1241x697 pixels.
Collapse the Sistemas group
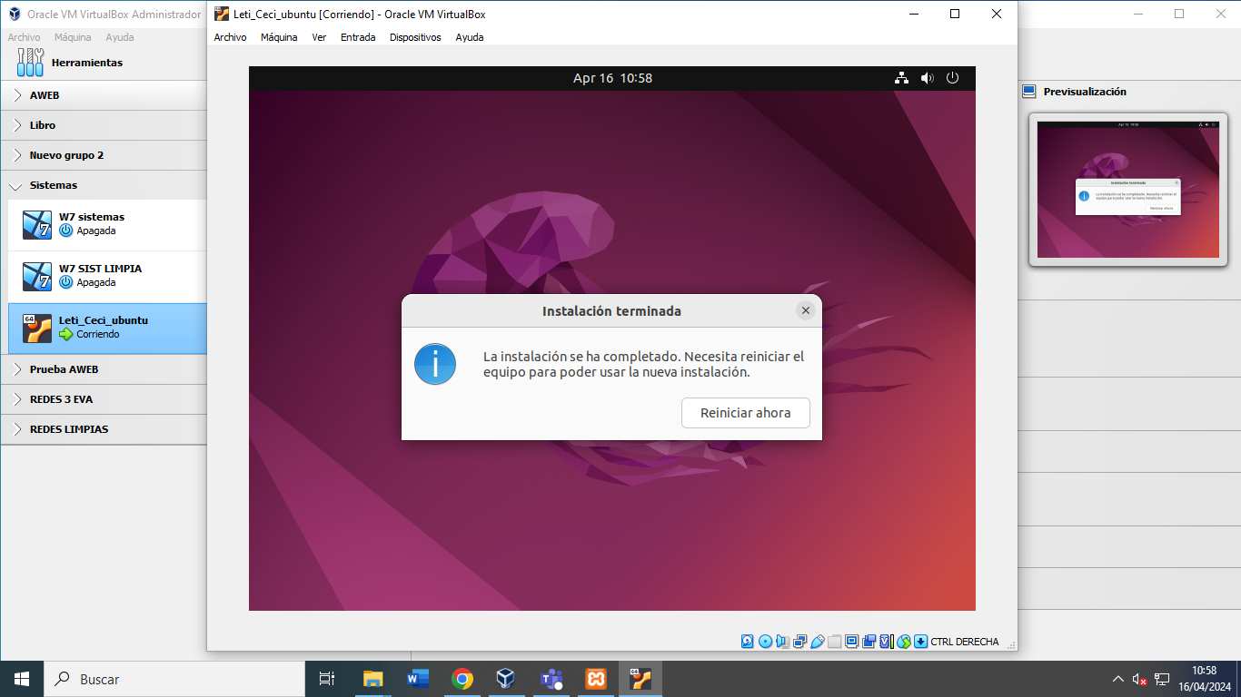tap(17, 185)
